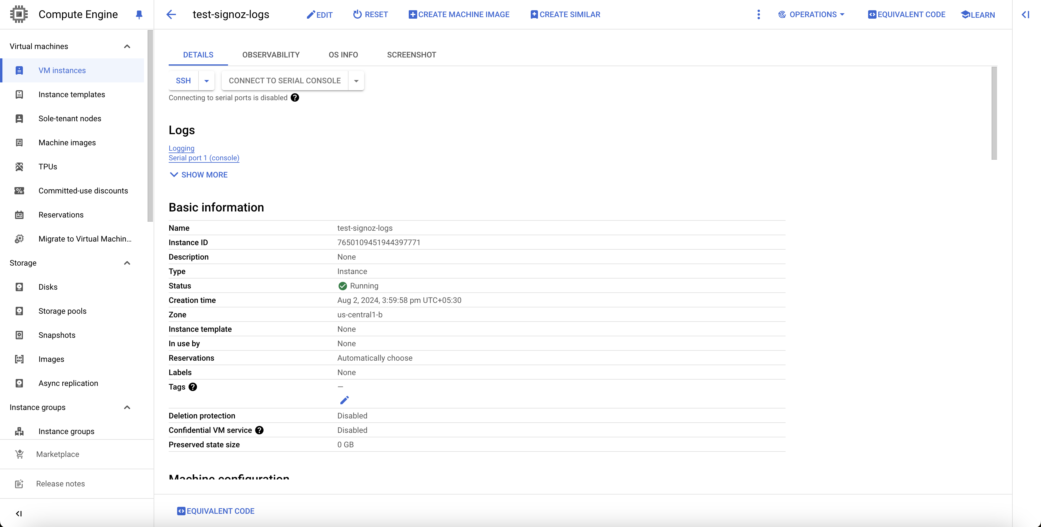Collapse the Storage section
This screenshot has height=527, width=1041.
127,263
